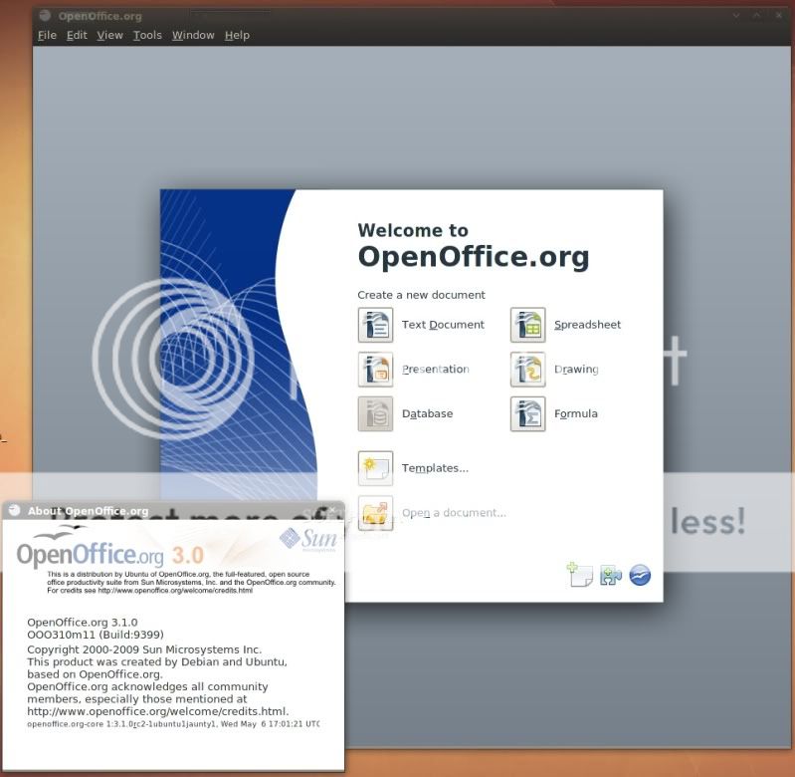
Task: Click the 'Copyright 2000-2009 Sun Microsystems Inc.' line
Action: [x=144, y=649]
